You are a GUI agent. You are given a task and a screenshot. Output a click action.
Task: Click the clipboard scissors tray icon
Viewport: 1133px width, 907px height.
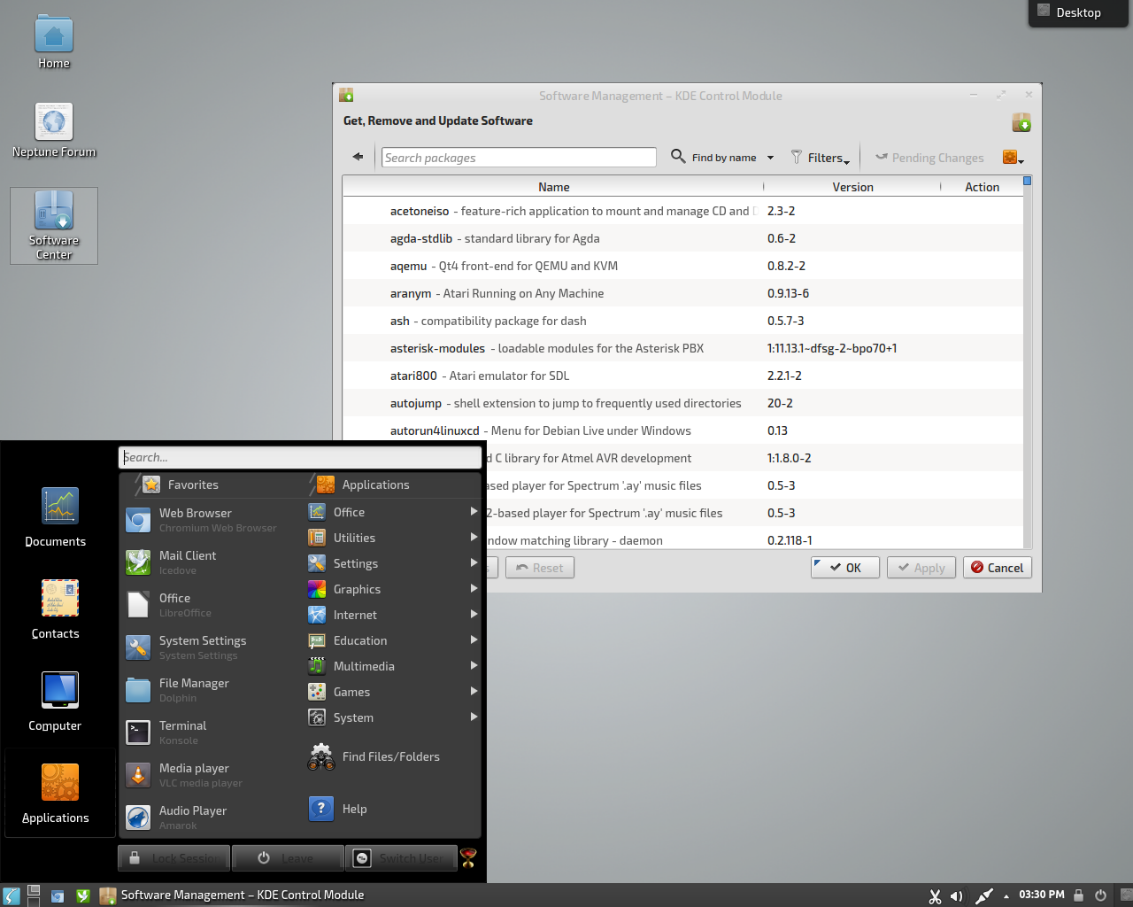point(935,895)
